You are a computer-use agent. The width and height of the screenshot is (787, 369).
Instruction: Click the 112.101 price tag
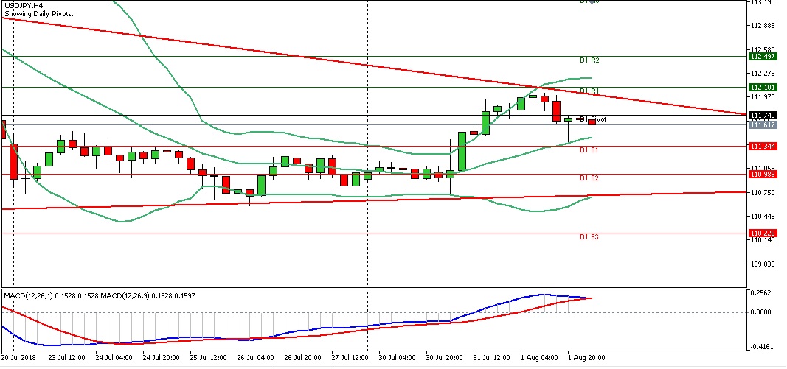(763, 87)
